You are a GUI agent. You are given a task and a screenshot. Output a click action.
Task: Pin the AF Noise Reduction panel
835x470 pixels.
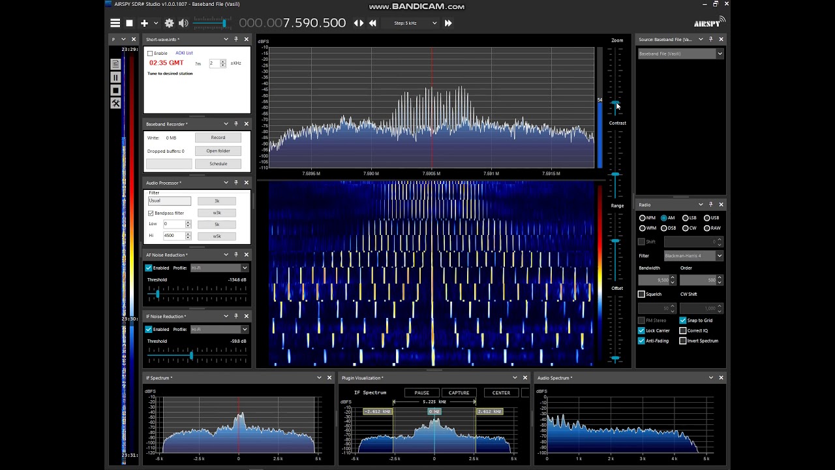pos(236,255)
